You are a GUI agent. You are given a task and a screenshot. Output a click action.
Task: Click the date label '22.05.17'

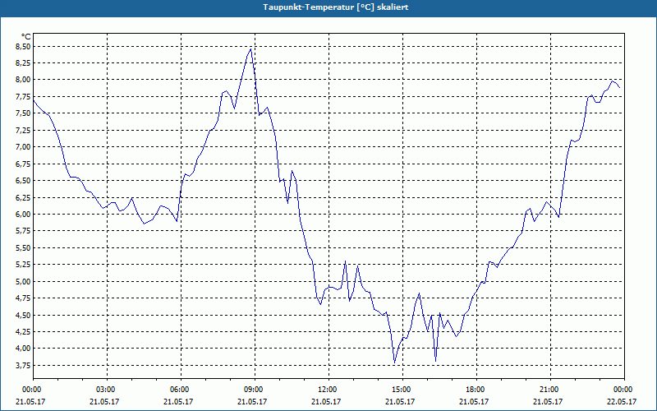(623, 401)
